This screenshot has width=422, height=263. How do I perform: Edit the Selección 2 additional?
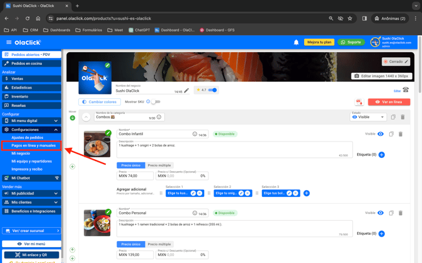click(241, 193)
